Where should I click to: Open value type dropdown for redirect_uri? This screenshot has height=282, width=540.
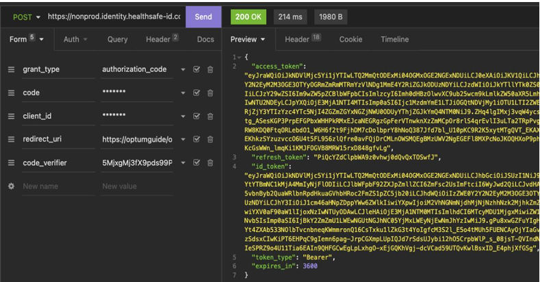coord(183,140)
